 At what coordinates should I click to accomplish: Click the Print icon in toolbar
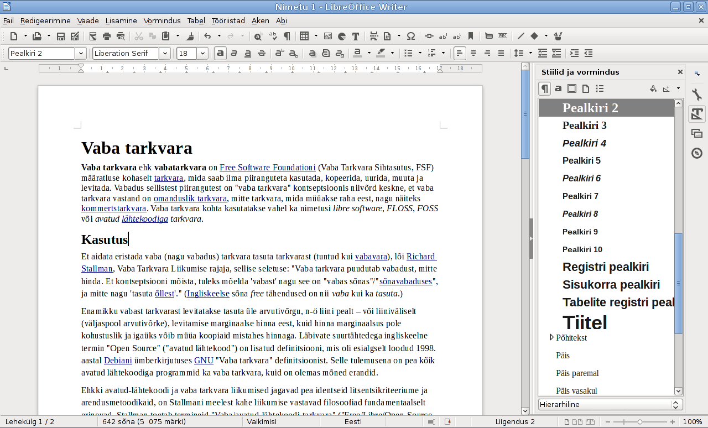point(106,36)
